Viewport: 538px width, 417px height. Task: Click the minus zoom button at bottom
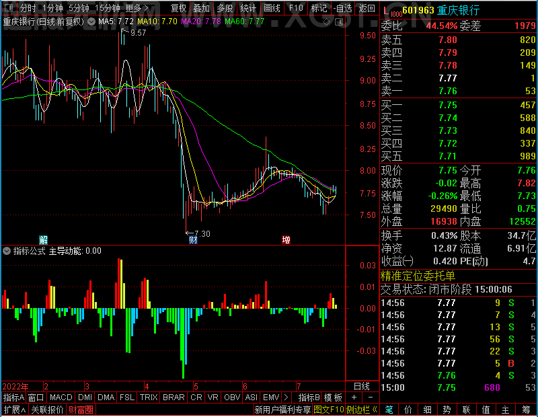pos(371,397)
